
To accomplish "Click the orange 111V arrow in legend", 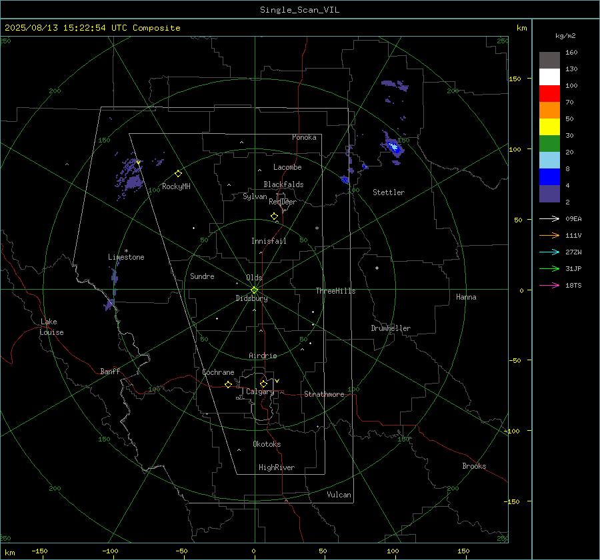I will click(549, 236).
